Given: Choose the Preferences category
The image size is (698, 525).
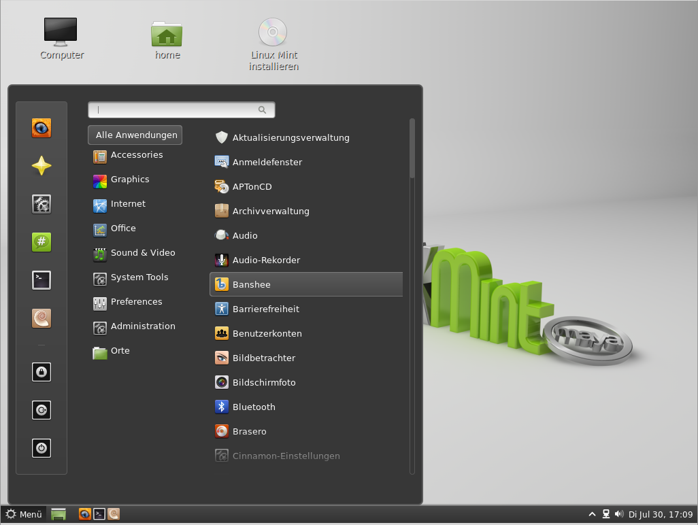Looking at the screenshot, I should click(x=136, y=302).
